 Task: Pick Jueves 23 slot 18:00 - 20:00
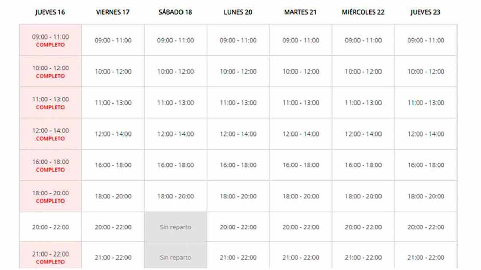[x=426, y=196]
